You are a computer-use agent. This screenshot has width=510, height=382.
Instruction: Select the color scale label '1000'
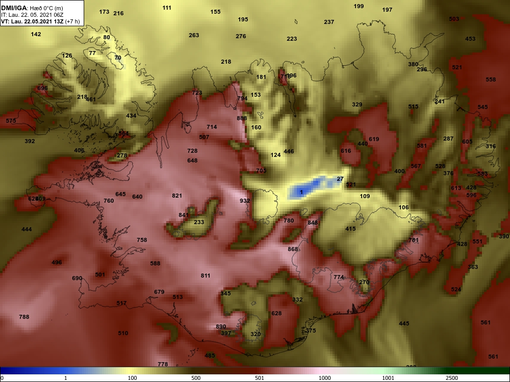pyautogui.click(x=324, y=378)
